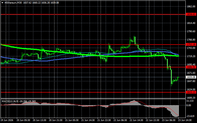
Task: Click the 1647.80 price axis value
Action: [x=191, y=81]
